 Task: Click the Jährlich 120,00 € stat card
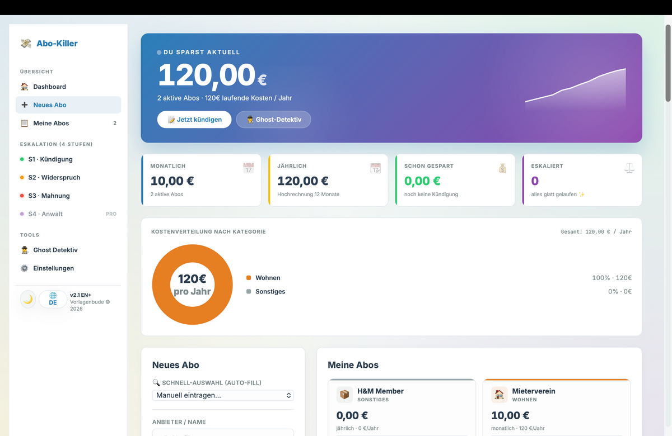328,180
